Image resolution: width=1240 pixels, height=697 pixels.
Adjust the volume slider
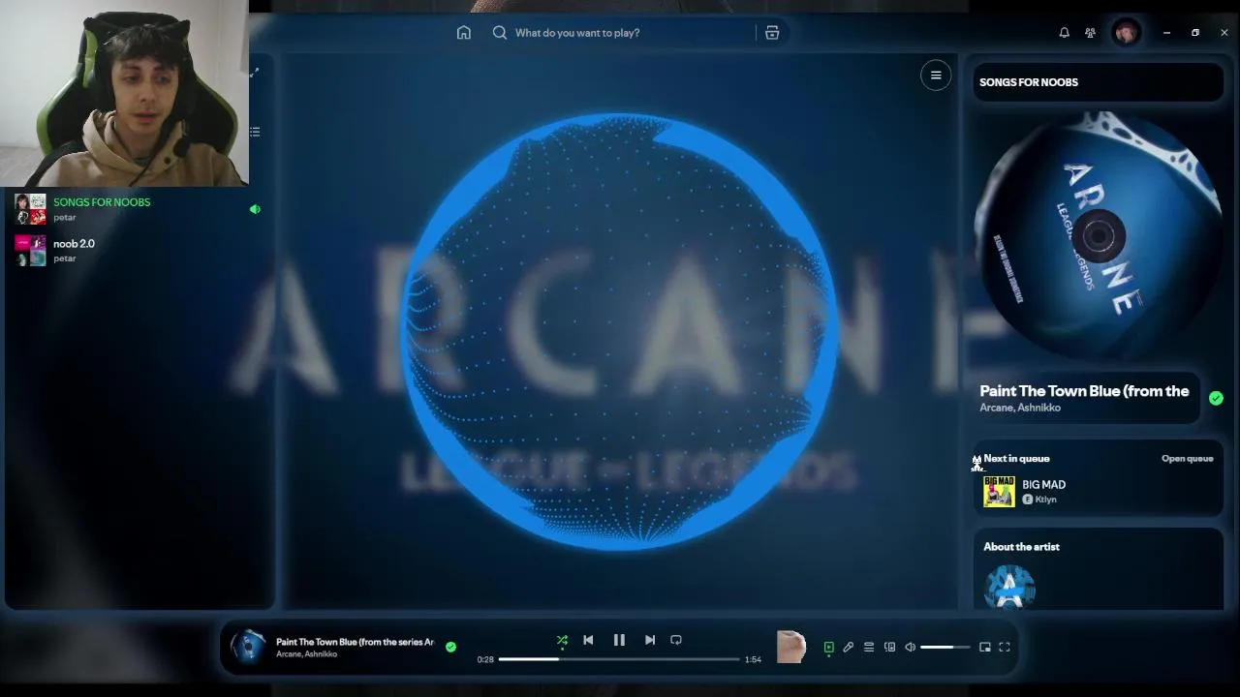click(x=945, y=648)
